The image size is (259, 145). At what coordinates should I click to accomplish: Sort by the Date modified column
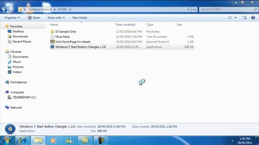click(x=125, y=25)
